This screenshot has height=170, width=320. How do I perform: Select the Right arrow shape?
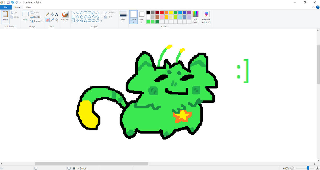pyautogui.click(x=89, y=17)
